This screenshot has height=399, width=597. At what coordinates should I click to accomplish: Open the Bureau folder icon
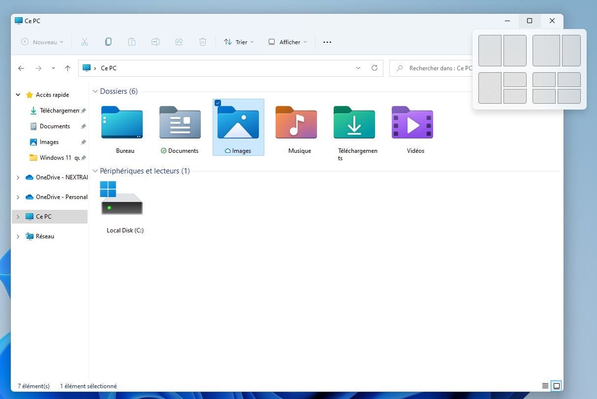click(122, 123)
